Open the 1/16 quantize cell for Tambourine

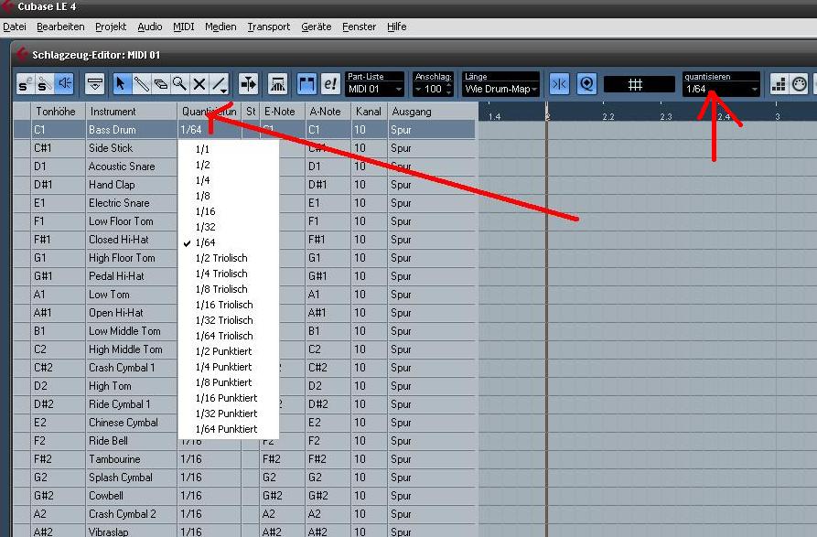coord(209,459)
